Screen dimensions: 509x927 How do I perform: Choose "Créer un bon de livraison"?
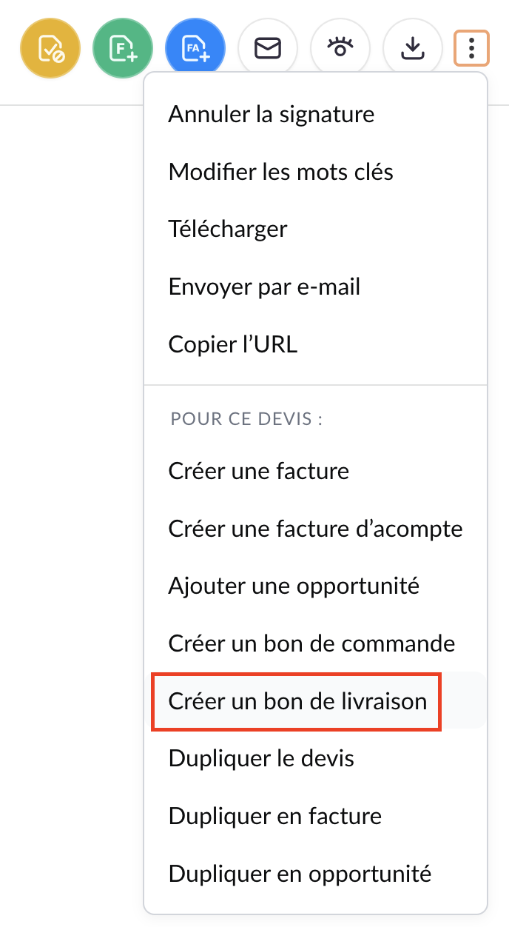coord(298,700)
